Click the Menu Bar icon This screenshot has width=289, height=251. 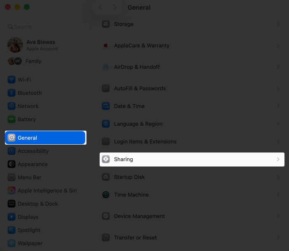pyautogui.click(x=12, y=177)
